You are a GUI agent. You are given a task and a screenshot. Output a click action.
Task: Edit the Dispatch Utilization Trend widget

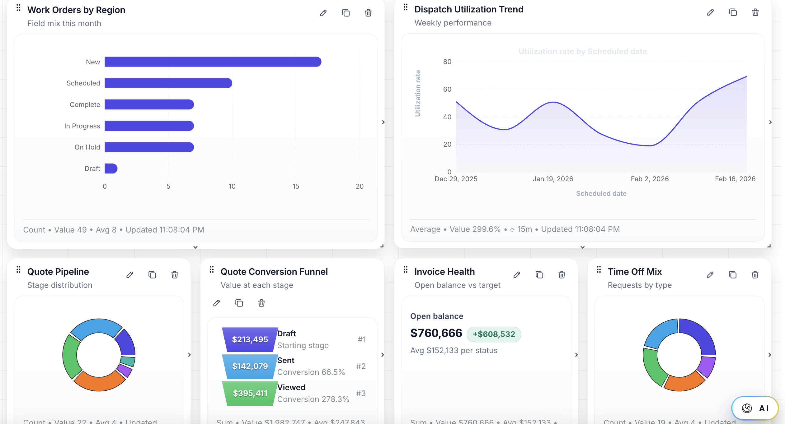[710, 12]
